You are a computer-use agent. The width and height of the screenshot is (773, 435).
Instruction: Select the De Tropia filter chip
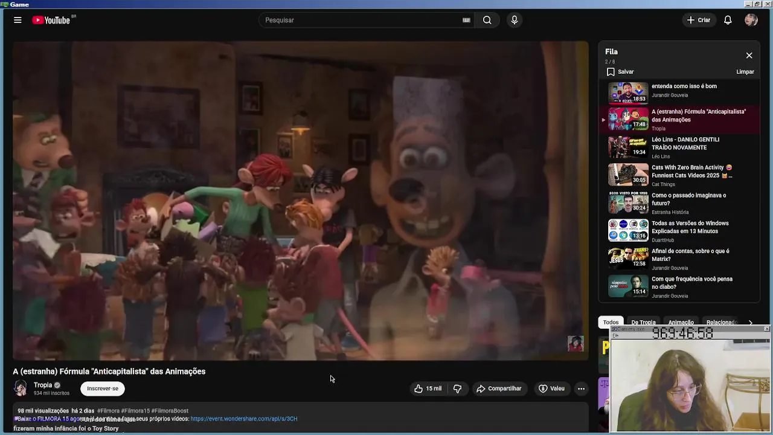point(643,322)
